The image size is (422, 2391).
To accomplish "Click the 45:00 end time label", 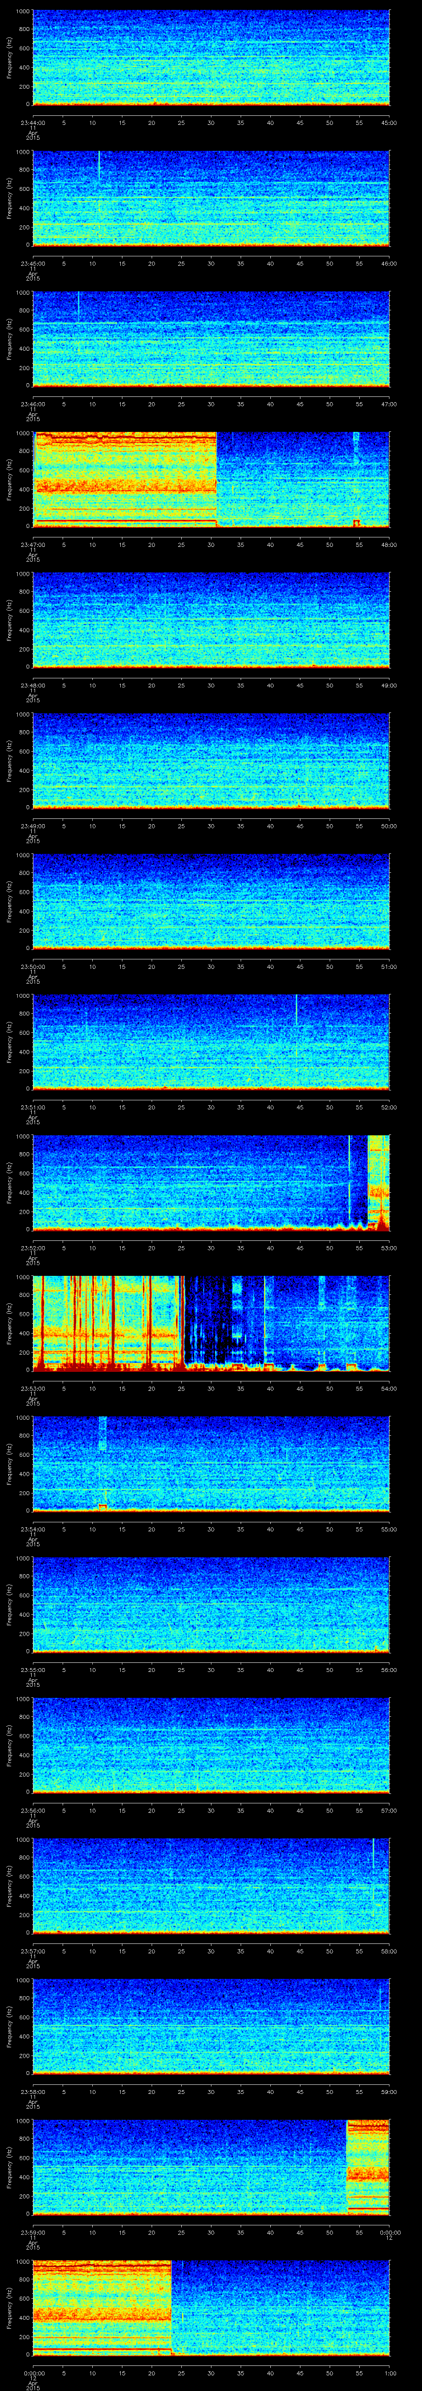I will click(389, 122).
